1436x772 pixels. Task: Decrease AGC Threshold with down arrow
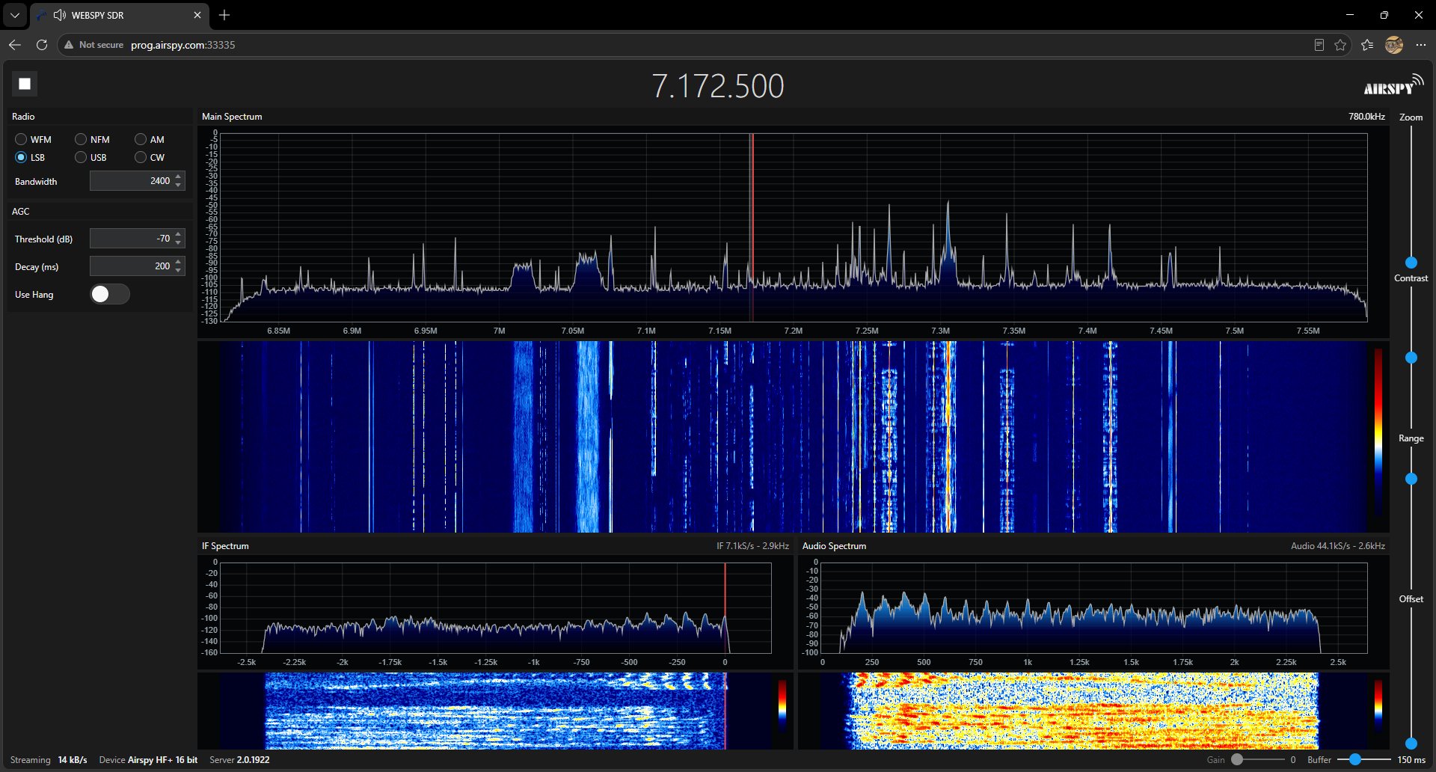tap(178, 243)
